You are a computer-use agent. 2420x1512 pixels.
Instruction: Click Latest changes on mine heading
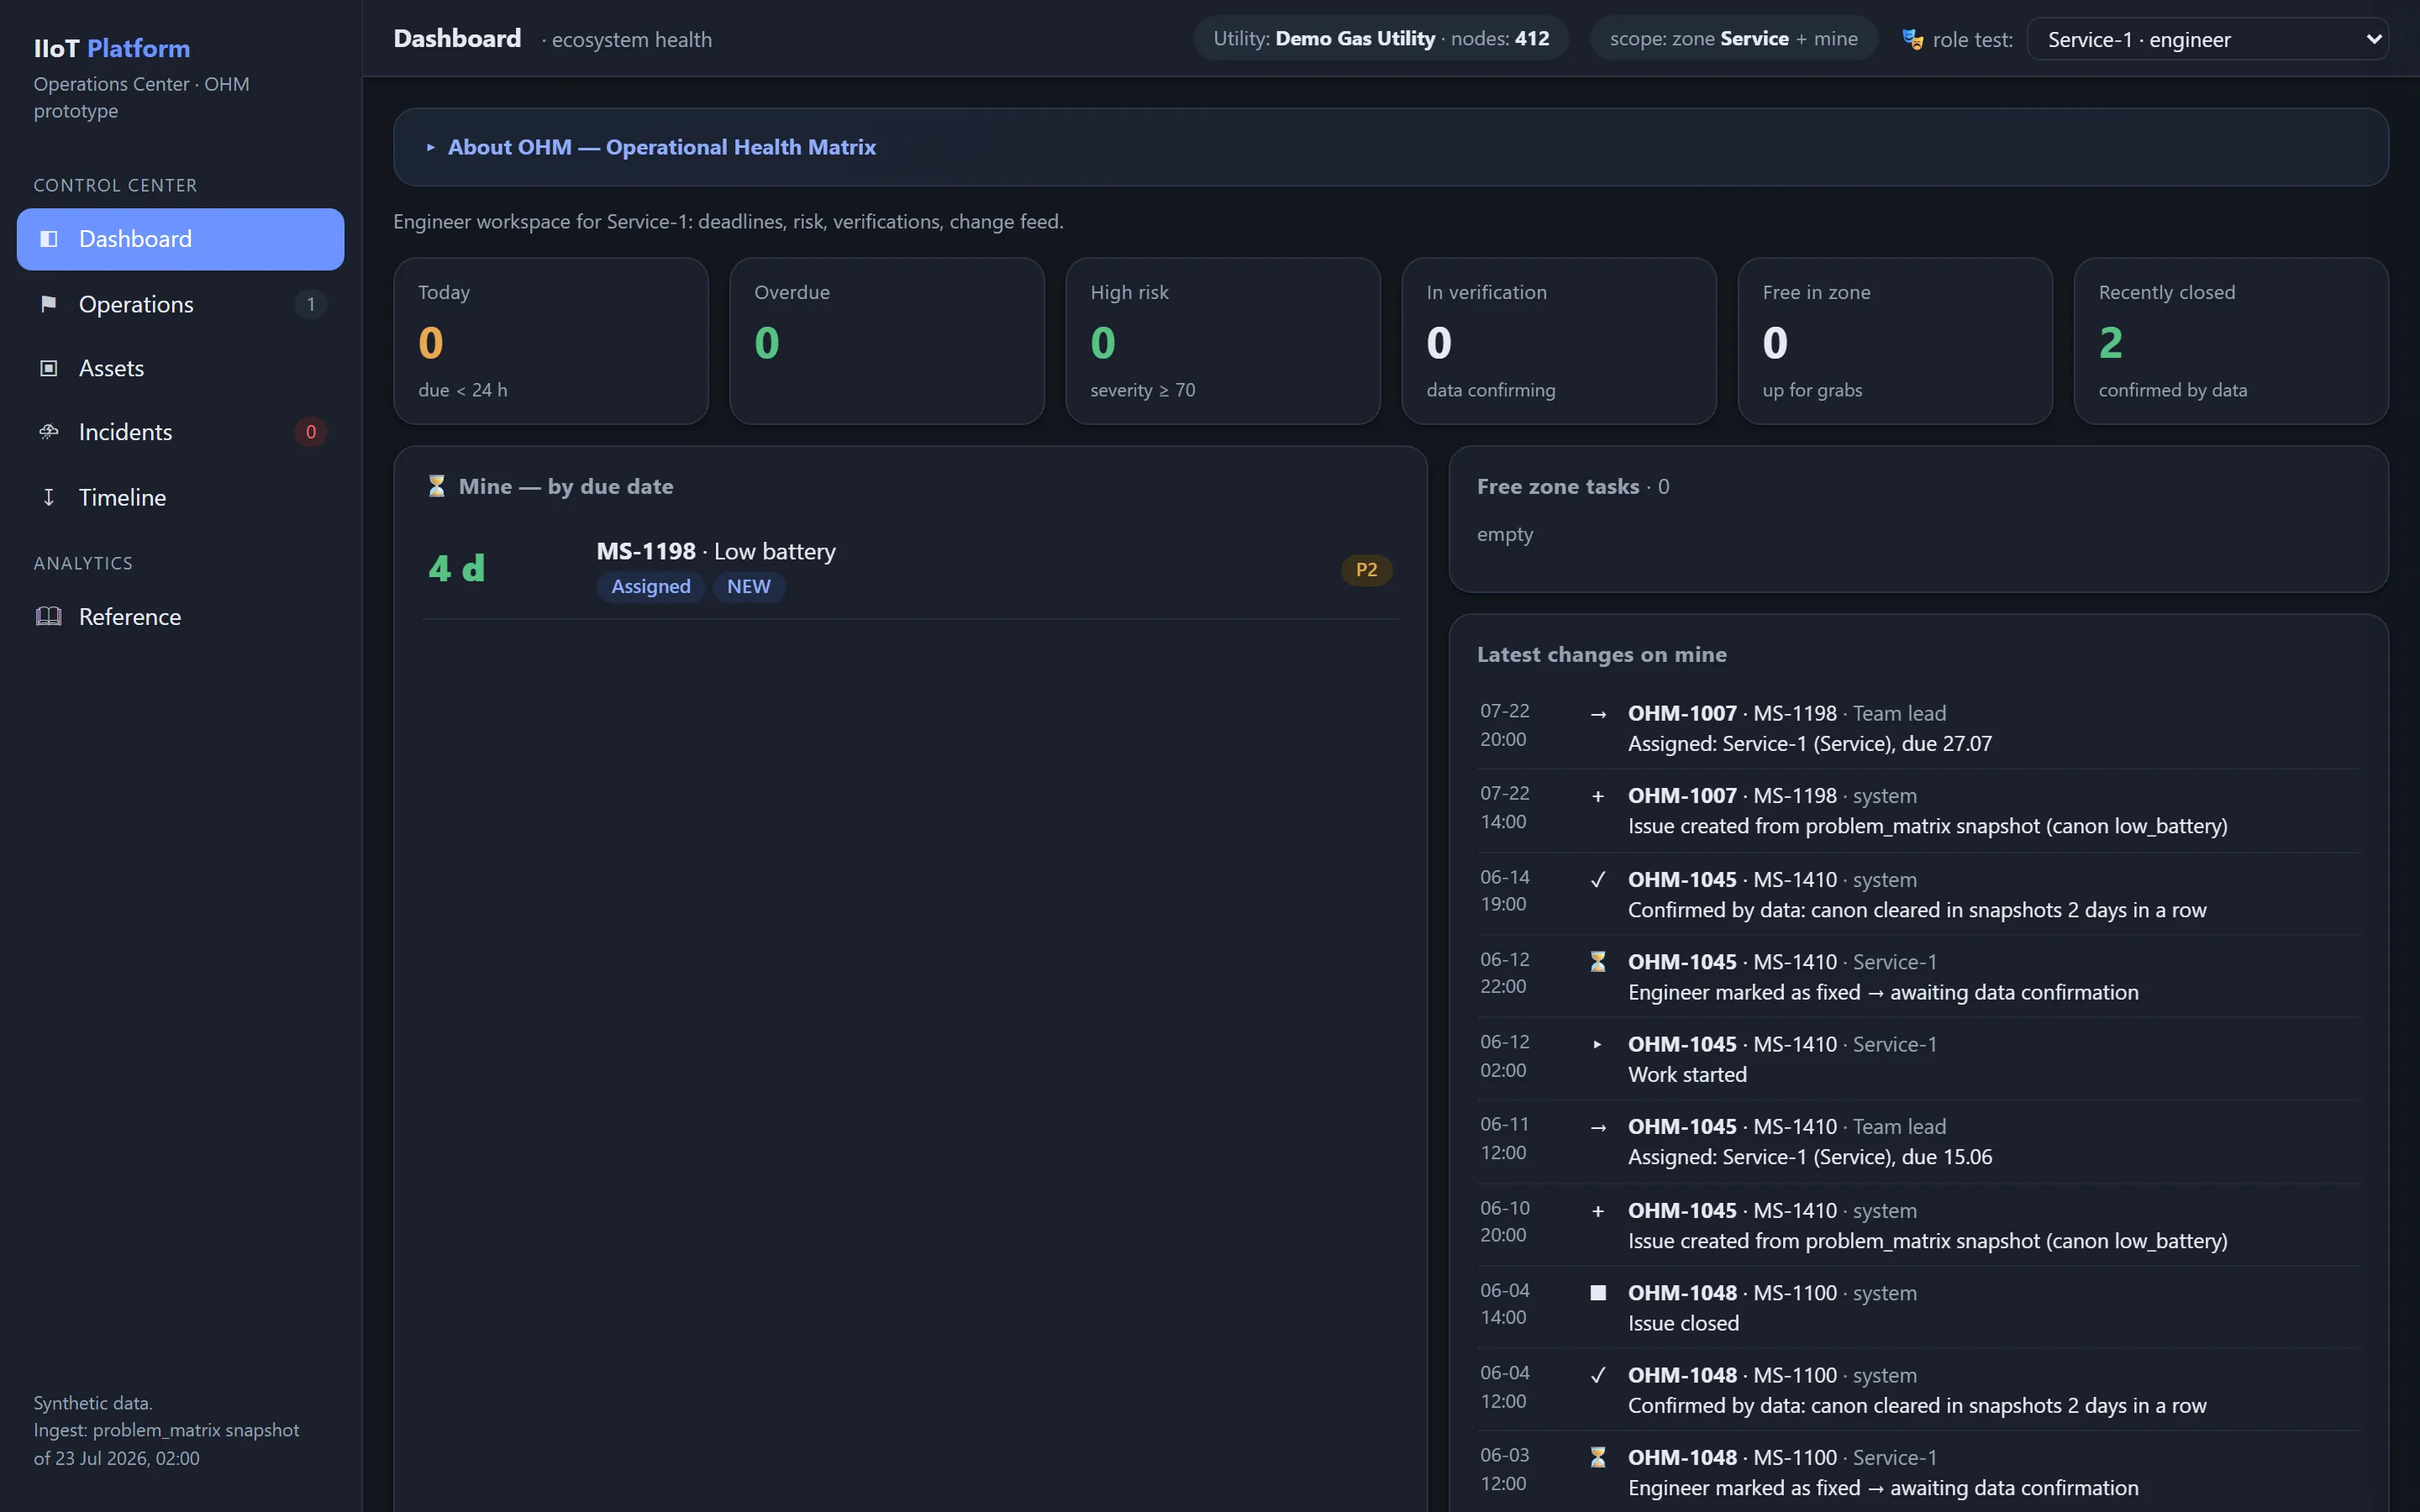point(1602,654)
